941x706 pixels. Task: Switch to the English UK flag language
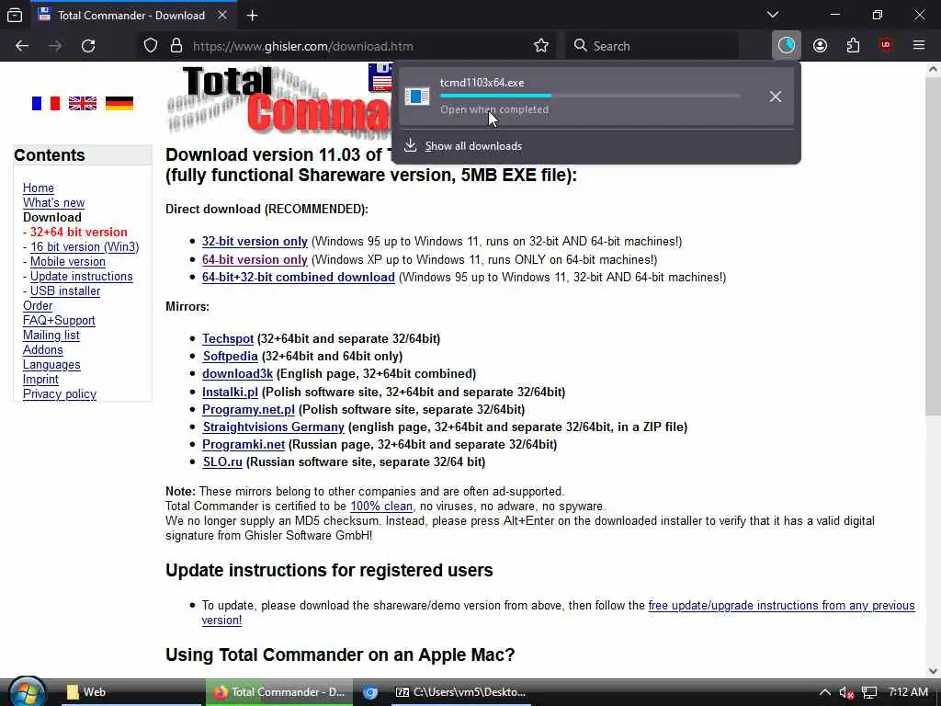coord(82,103)
